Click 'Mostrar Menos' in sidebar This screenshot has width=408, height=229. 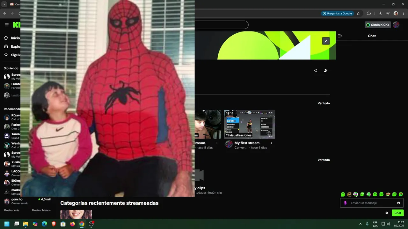(x=41, y=210)
